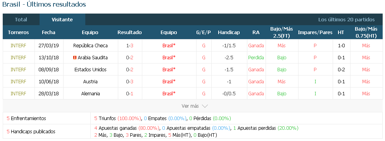Click the Resultado column header
The image size is (385, 141).
click(x=129, y=33)
